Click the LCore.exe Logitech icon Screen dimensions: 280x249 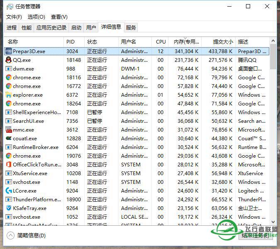[x=9, y=190]
